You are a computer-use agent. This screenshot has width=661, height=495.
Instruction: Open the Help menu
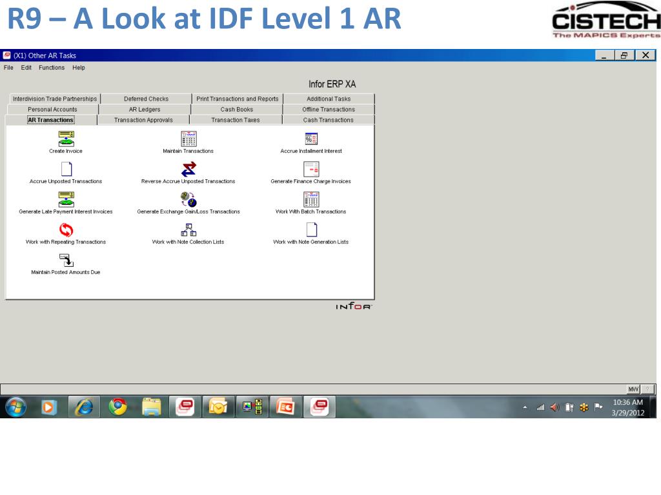click(78, 67)
